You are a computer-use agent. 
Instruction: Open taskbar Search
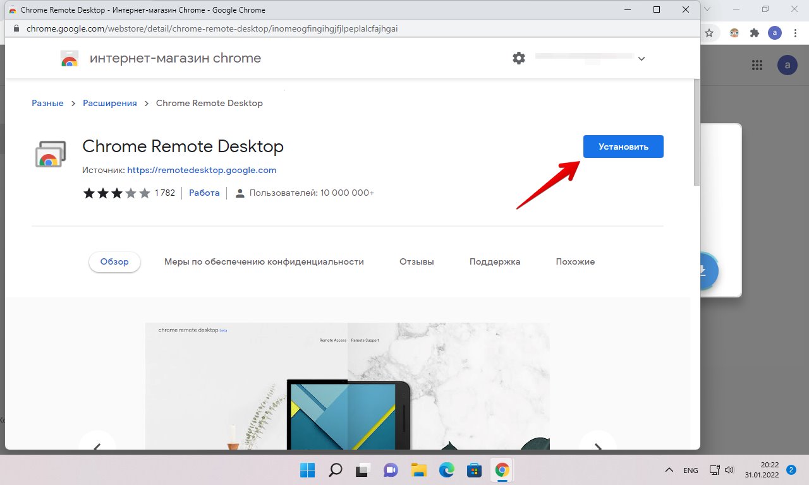pos(335,470)
